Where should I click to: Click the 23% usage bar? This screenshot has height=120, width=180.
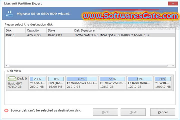37,79
